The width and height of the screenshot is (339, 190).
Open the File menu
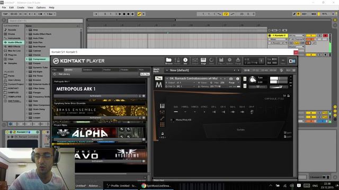point(4,7)
